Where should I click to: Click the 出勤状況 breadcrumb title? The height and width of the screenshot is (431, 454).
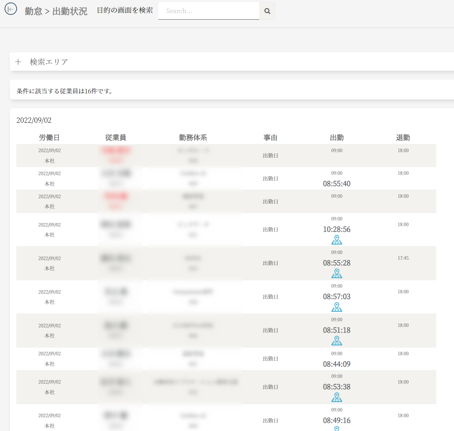coord(70,11)
